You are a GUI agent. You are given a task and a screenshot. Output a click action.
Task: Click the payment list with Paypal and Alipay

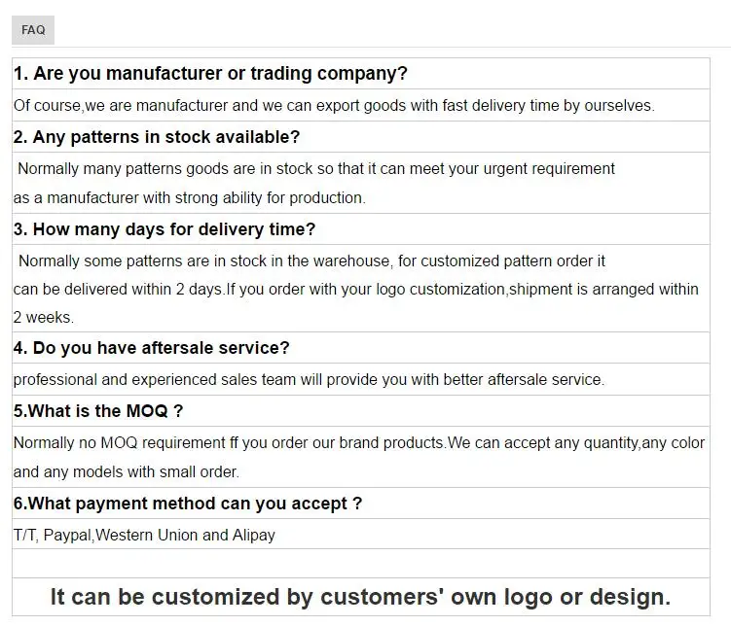(x=144, y=536)
